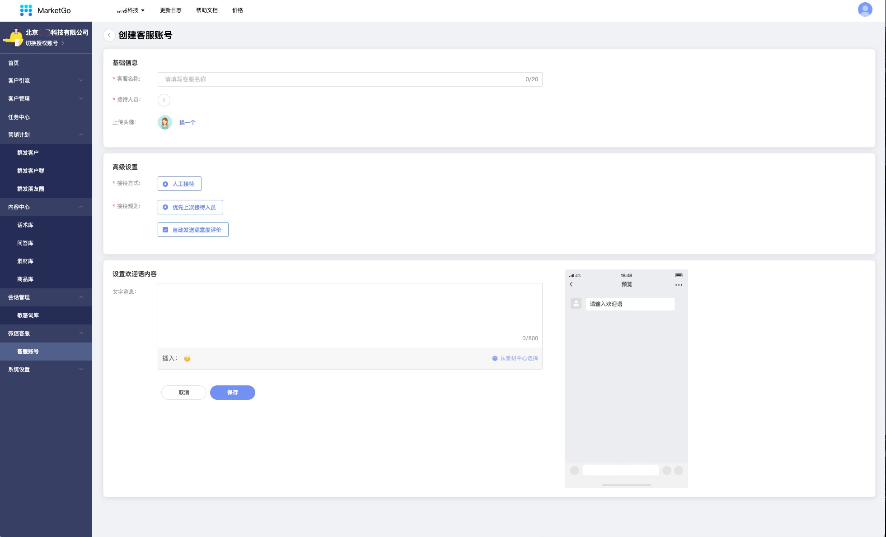Screen dimensions: 886x537
Task: Click the plus icon to add 接待人员
Action: (164, 100)
